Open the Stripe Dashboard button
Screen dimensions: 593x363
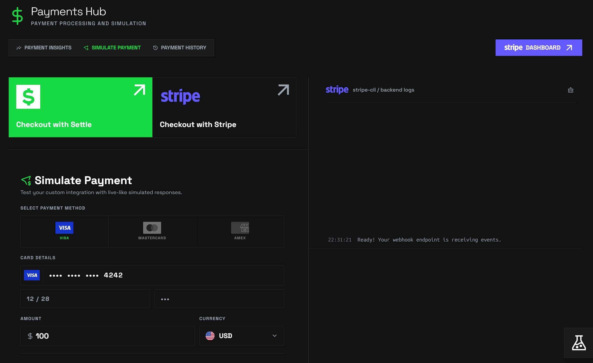[539, 48]
